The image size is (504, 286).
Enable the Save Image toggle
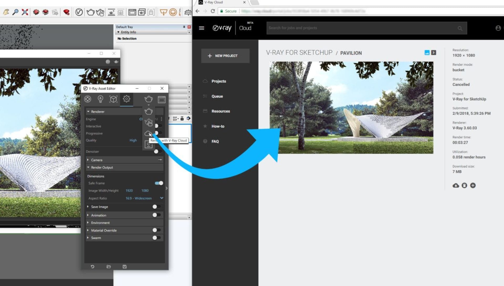[156, 207]
